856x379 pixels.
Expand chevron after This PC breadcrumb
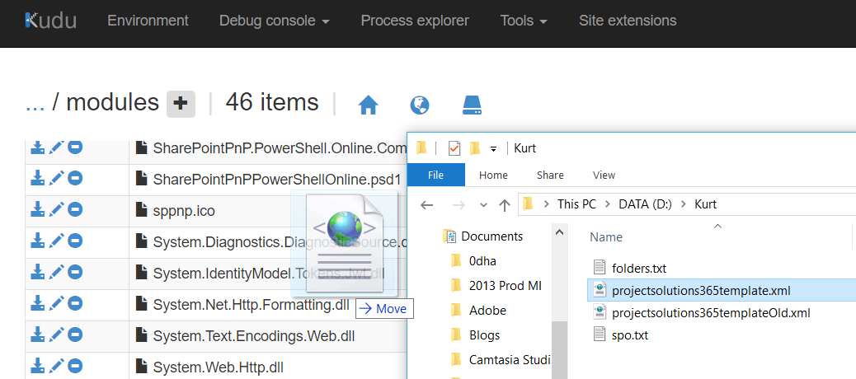pyautogui.click(x=608, y=204)
